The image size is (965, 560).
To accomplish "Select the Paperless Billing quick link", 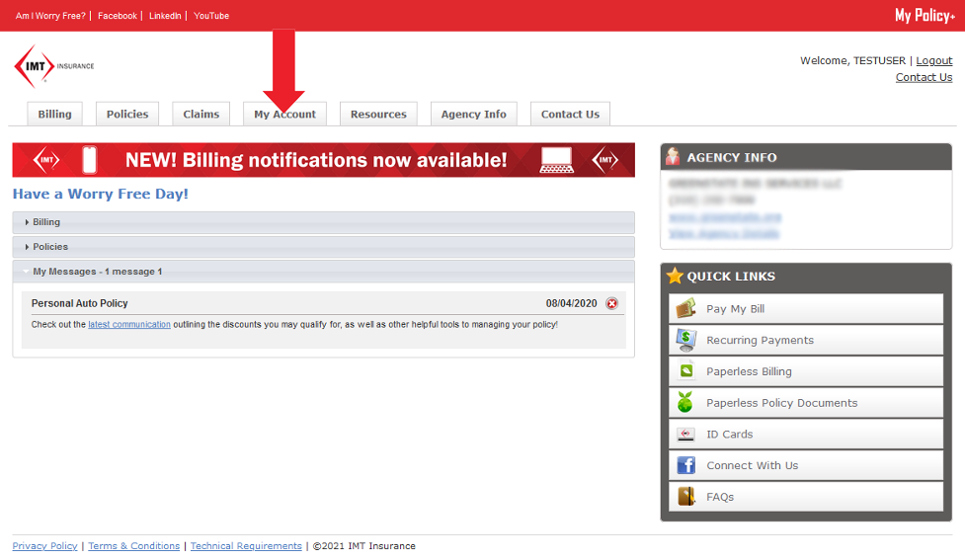I will pos(806,371).
